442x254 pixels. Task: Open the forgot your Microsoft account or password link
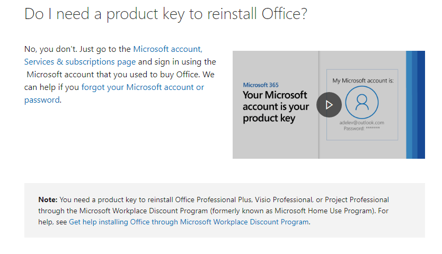143,87
